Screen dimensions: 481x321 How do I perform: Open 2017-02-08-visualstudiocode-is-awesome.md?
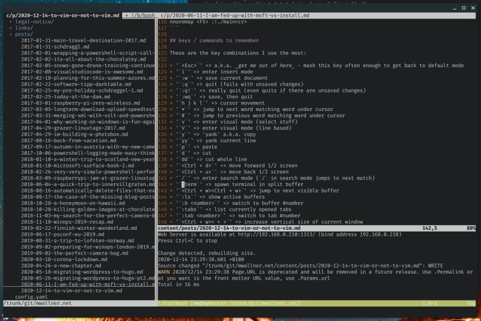(x=82, y=72)
